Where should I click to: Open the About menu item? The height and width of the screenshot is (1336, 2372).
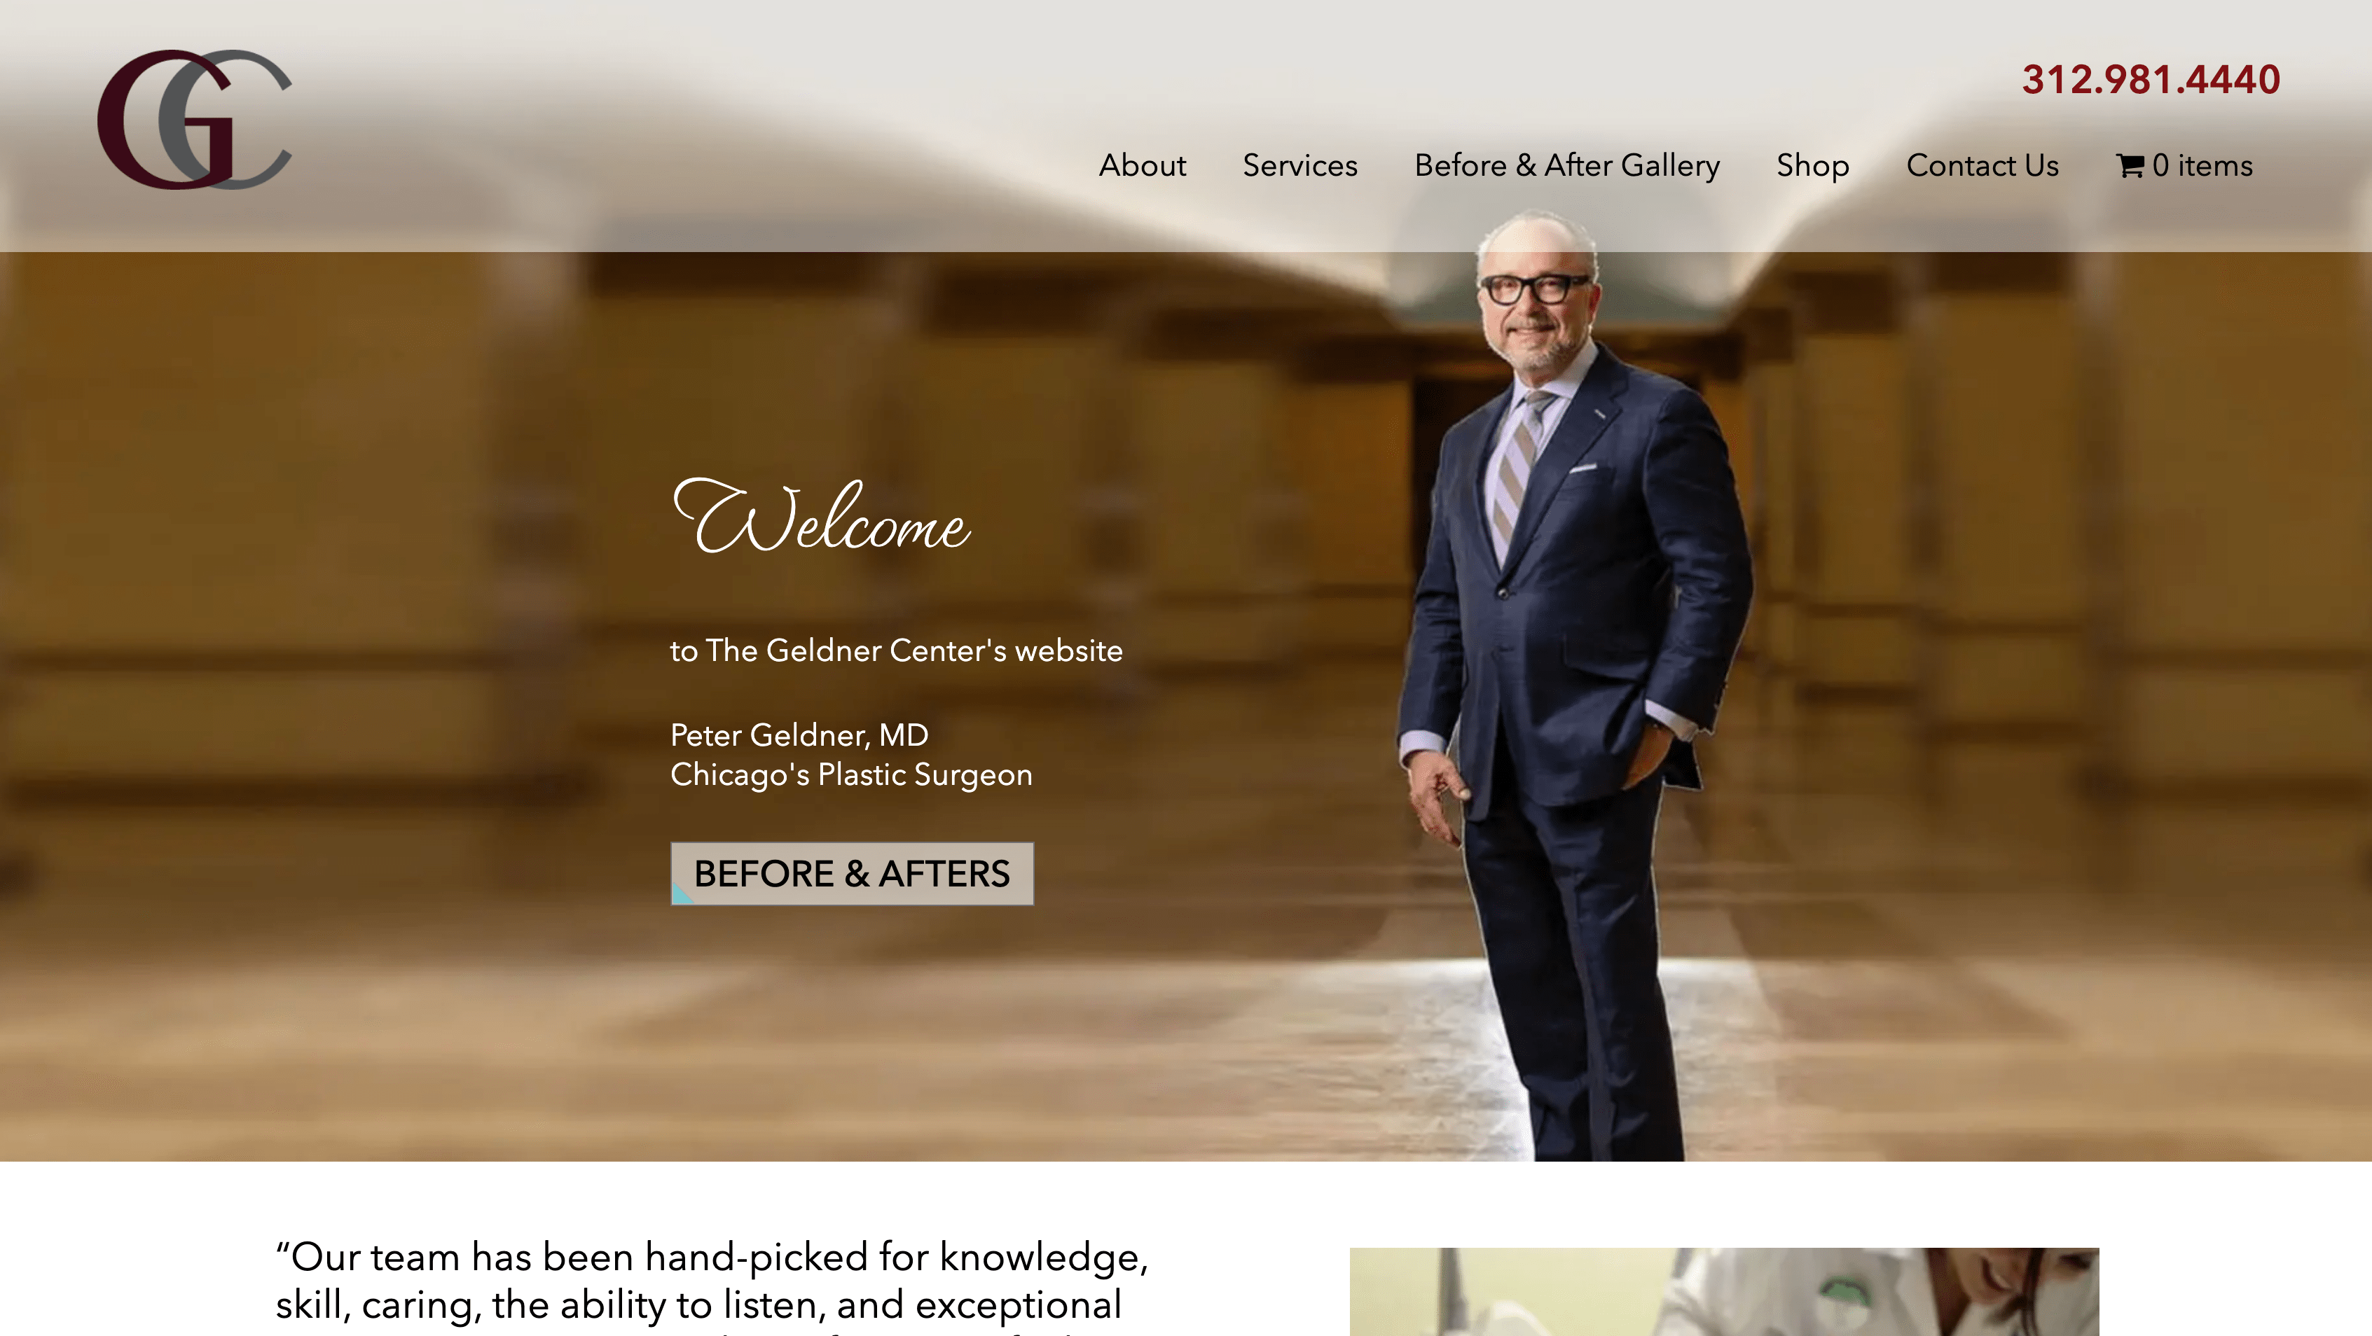coord(1142,166)
